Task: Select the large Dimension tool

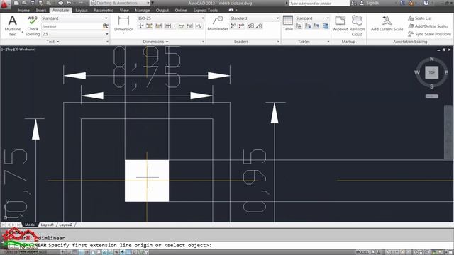Action: point(123,23)
